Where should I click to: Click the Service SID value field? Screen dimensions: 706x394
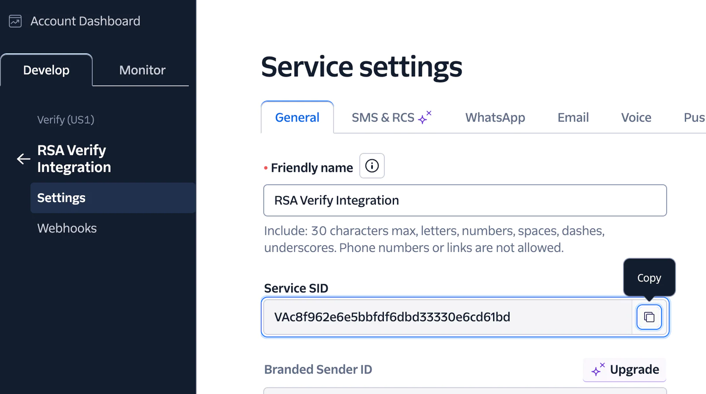coord(447,317)
